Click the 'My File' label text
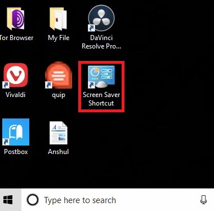214x211 pixels. tap(59, 38)
